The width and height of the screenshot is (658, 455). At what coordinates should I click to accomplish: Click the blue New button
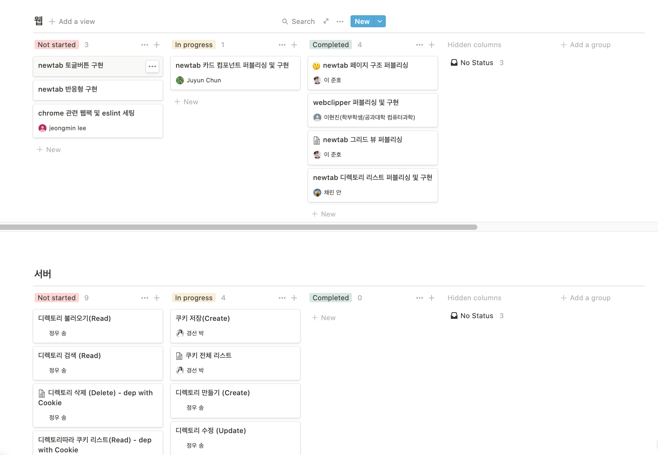tap(362, 22)
